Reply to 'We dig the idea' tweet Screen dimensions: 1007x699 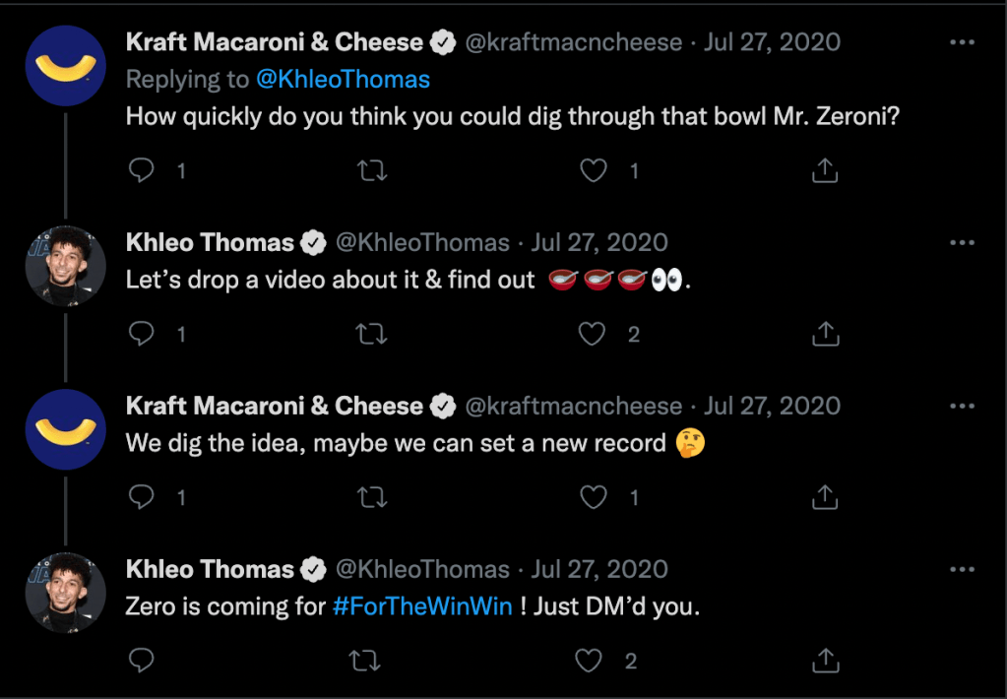[x=143, y=498]
